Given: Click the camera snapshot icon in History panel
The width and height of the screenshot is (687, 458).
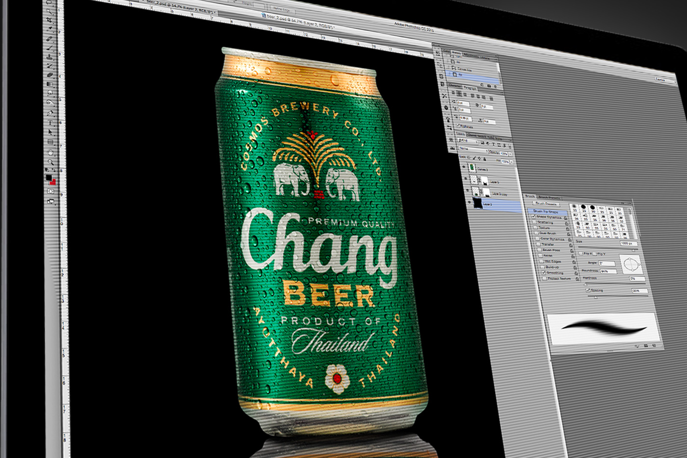Looking at the screenshot, I should pos(489,85).
